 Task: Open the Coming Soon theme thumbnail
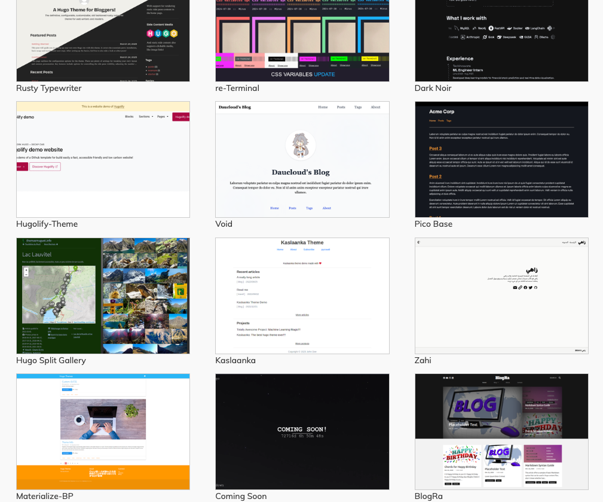302,431
